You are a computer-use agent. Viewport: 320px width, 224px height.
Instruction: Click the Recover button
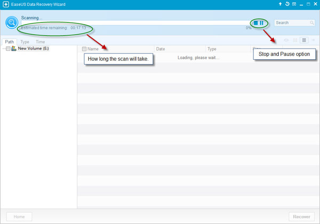coord(302,217)
